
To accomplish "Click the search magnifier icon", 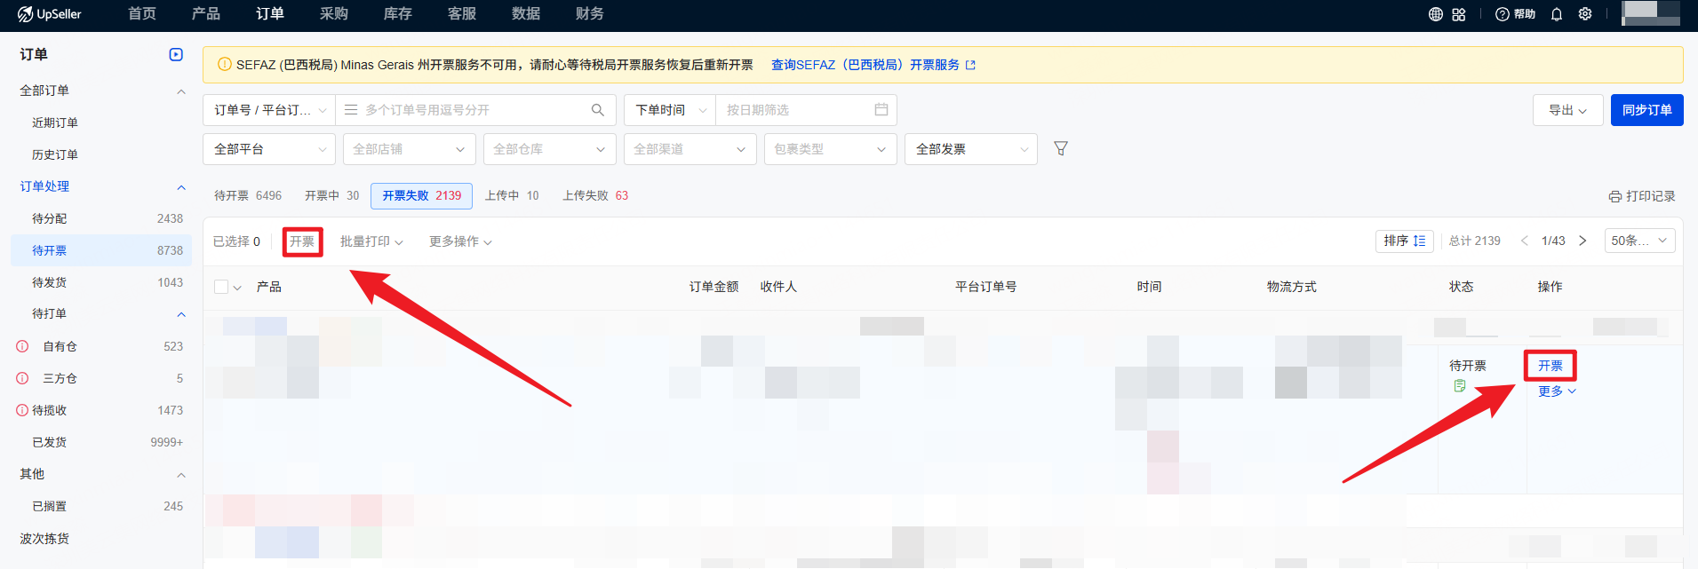I will (598, 110).
